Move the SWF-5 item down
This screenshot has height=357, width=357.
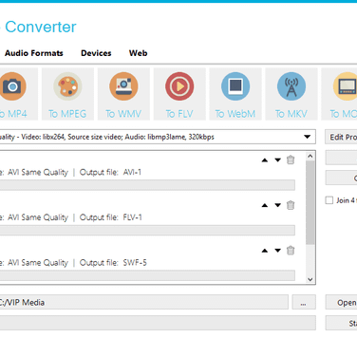pyautogui.click(x=277, y=251)
